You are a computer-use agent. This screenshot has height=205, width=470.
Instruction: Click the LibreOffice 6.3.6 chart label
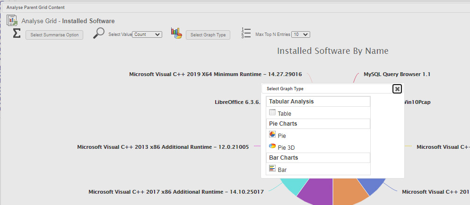pyautogui.click(x=238, y=102)
